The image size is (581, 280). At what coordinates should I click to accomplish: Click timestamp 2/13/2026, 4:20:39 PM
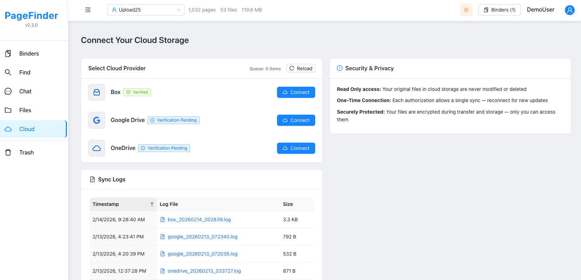[x=118, y=254]
